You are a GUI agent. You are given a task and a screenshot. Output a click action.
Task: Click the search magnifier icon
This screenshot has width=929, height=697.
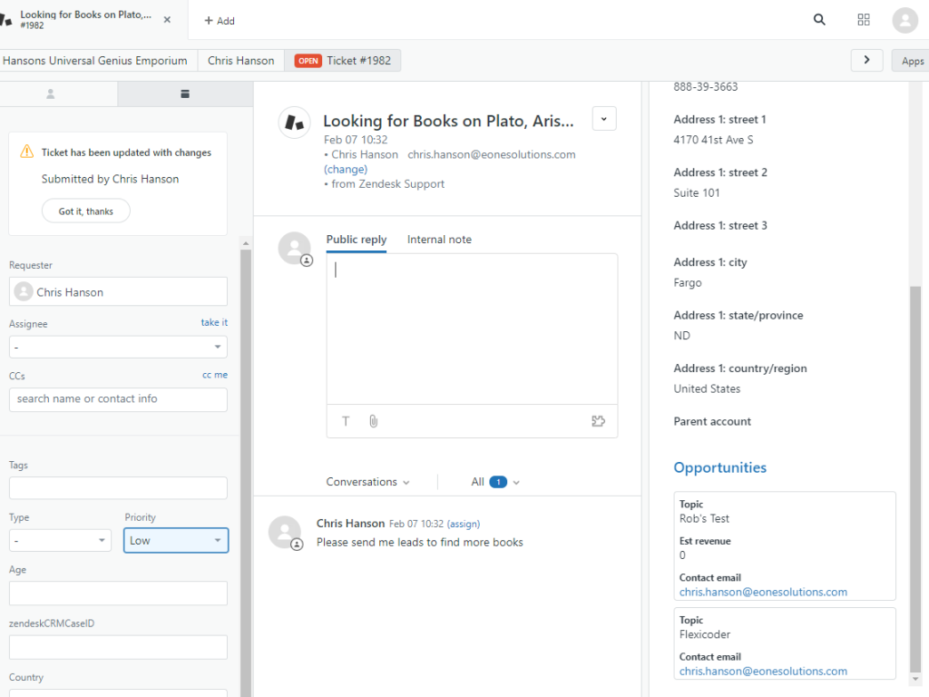pyautogui.click(x=819, y=20)
